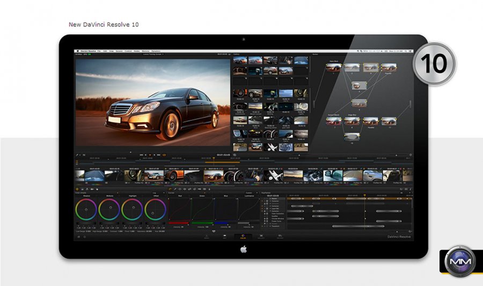Viewport: 483px width, 286px height.
Task: Open the timeline name dropdown above viewer
Action: tap(153, 54)
